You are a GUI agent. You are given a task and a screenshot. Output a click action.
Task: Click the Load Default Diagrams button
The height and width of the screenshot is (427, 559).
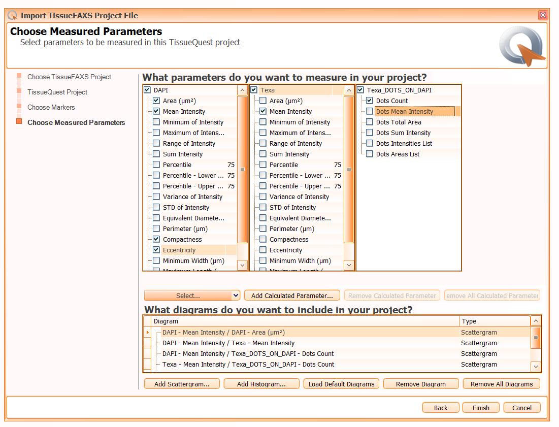(x=341, y=384)
